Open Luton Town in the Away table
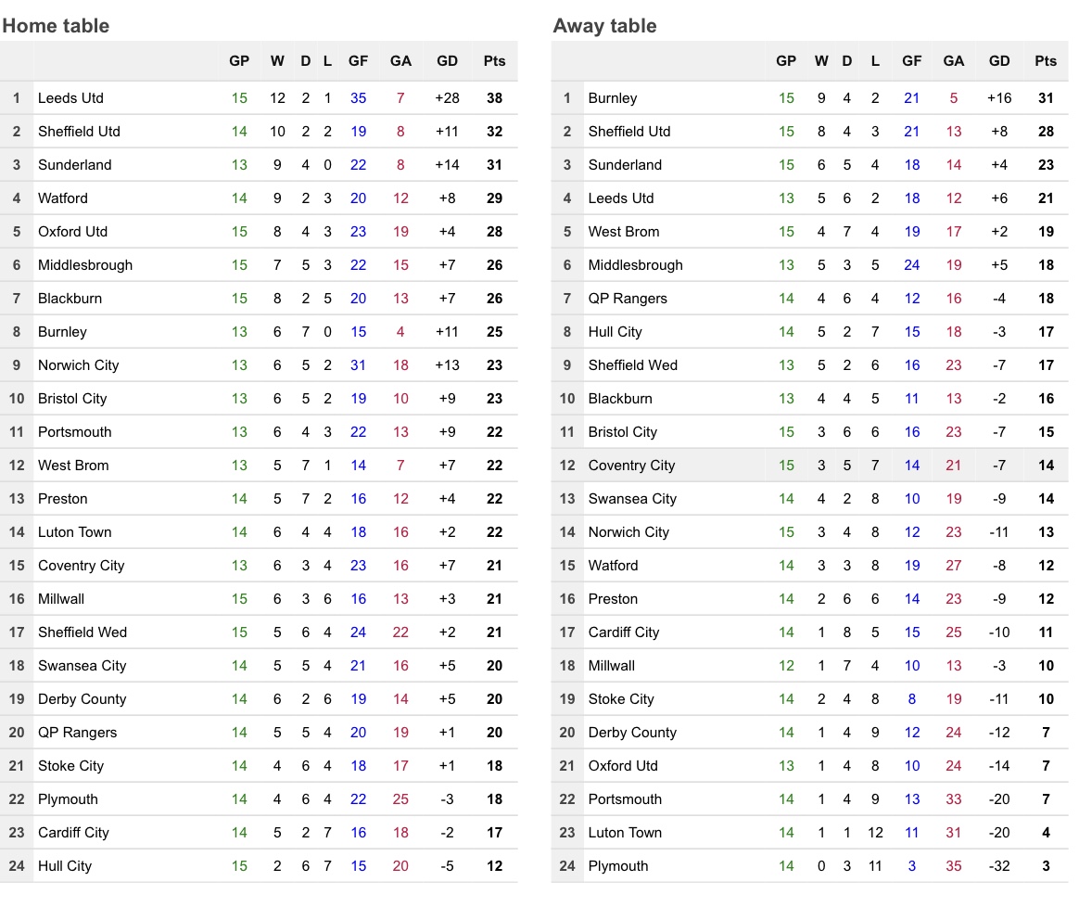 pos(625,833)
